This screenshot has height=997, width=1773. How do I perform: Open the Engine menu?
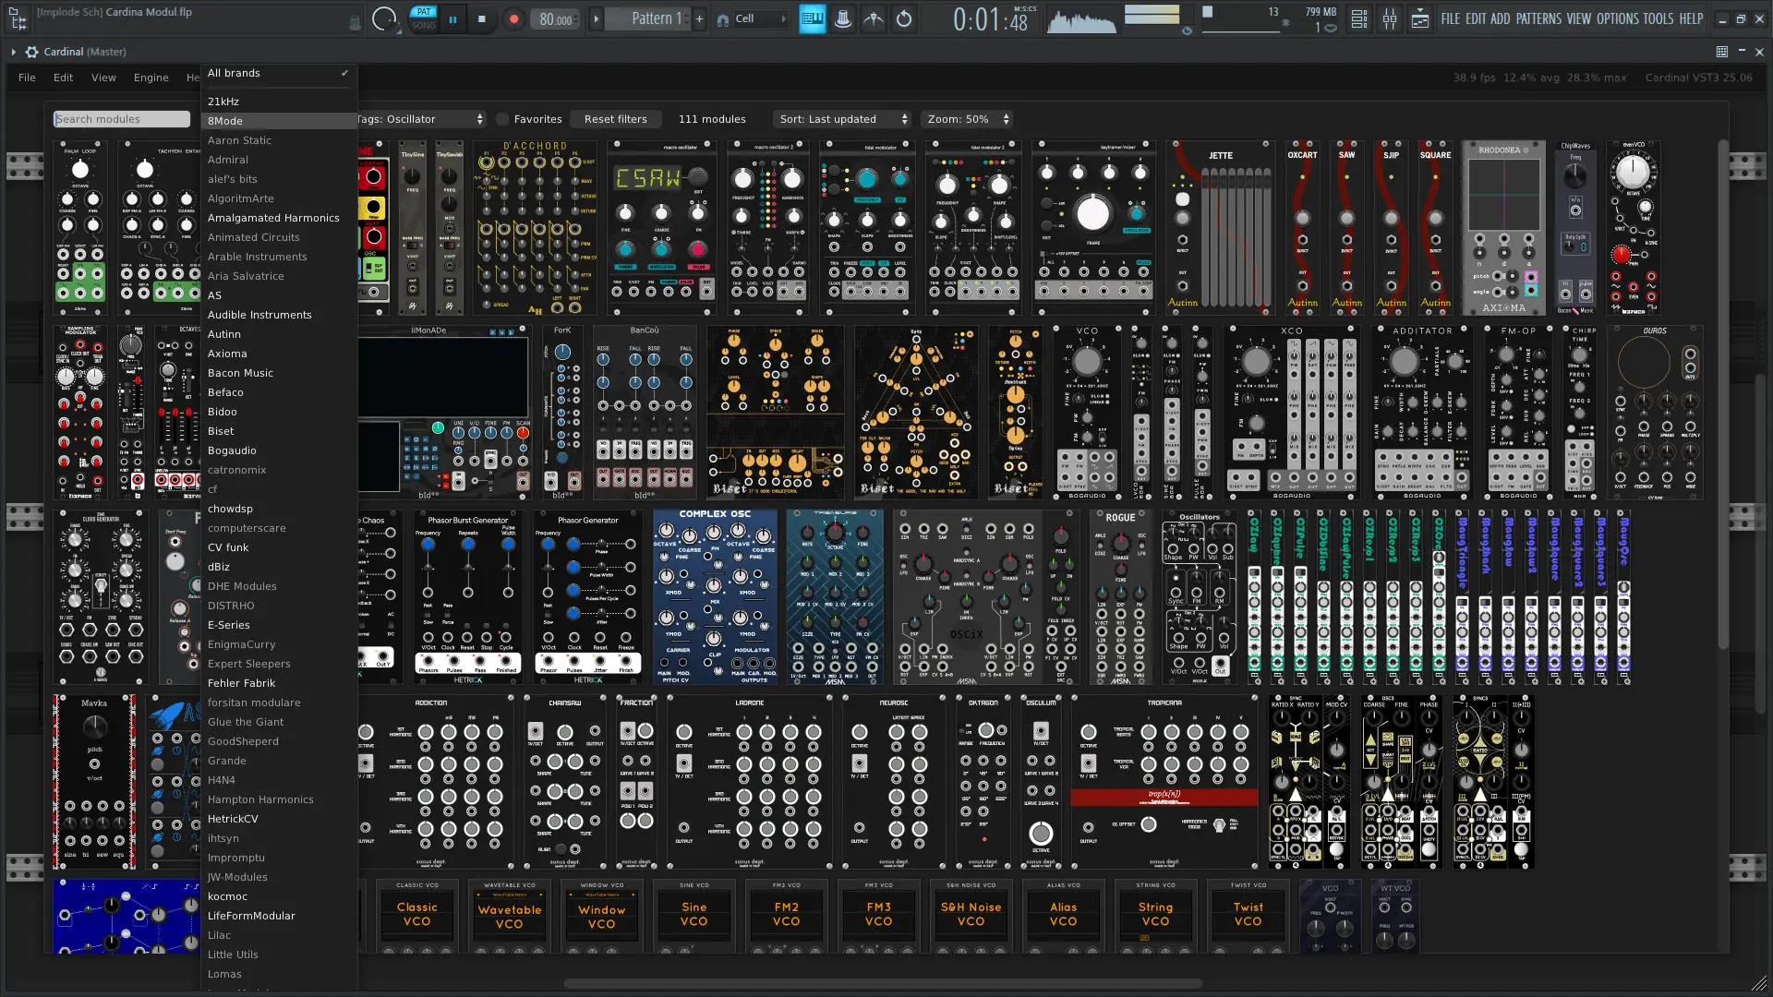151,78
